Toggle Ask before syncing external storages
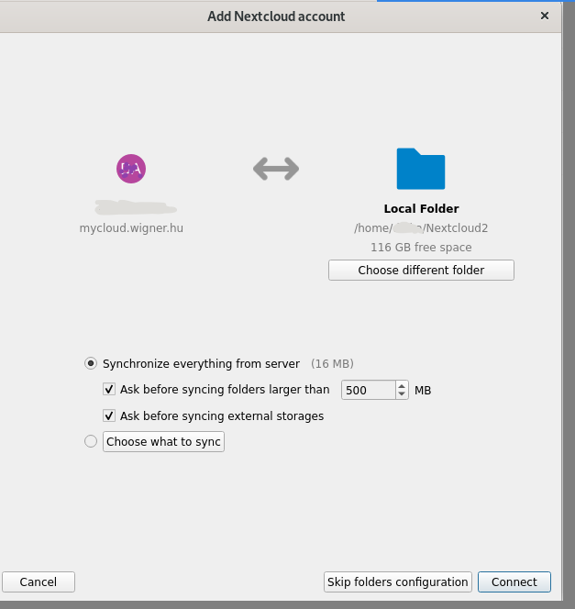 tap(109, 415)
